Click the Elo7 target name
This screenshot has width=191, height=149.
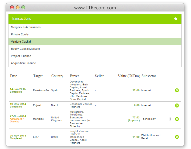pos(36,137)
